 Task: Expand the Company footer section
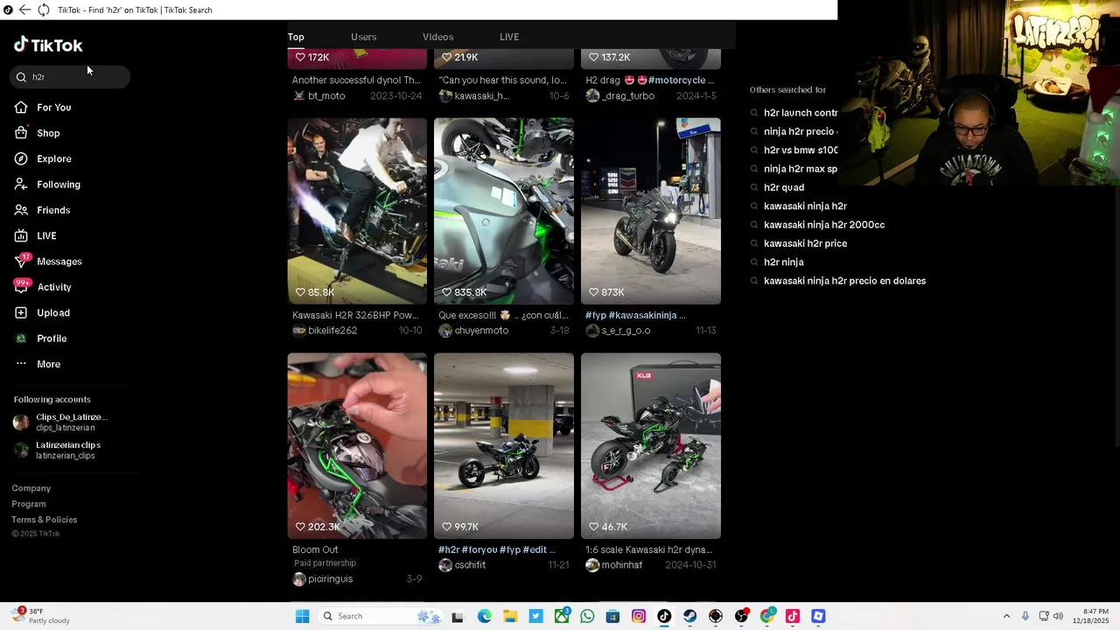pos(31,488)
